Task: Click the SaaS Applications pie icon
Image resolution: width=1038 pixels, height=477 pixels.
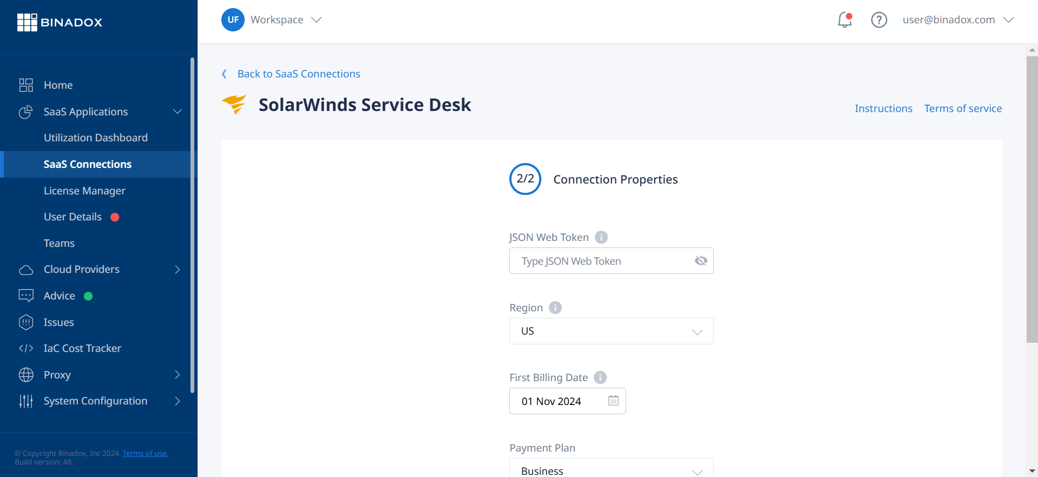Action: click(x=26, y=112)
